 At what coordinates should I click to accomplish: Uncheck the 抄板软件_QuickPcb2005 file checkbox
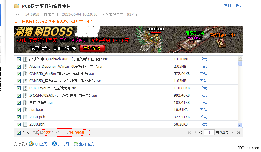point(19,60)
